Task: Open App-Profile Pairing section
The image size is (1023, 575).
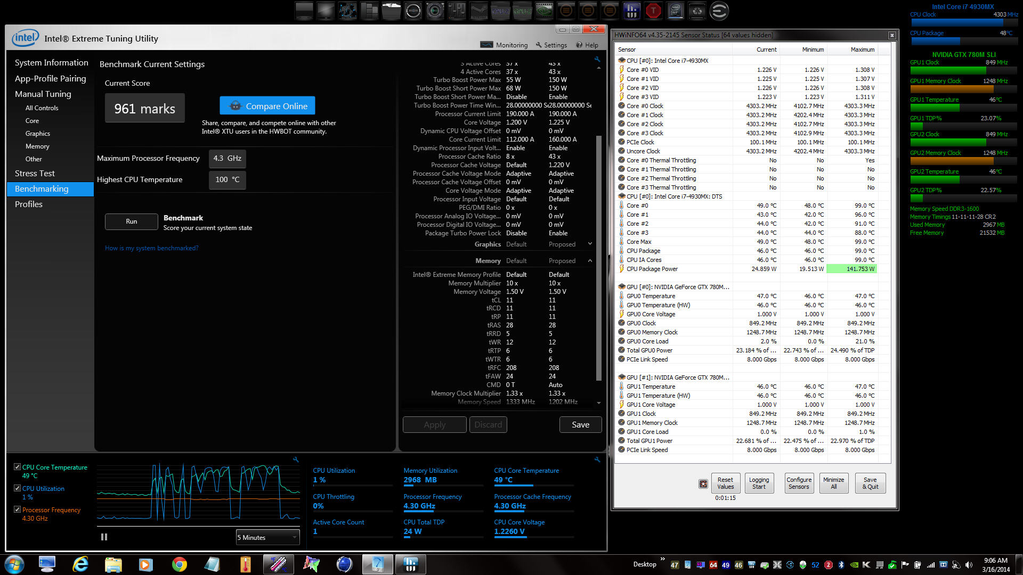Action: pos(50,78)
